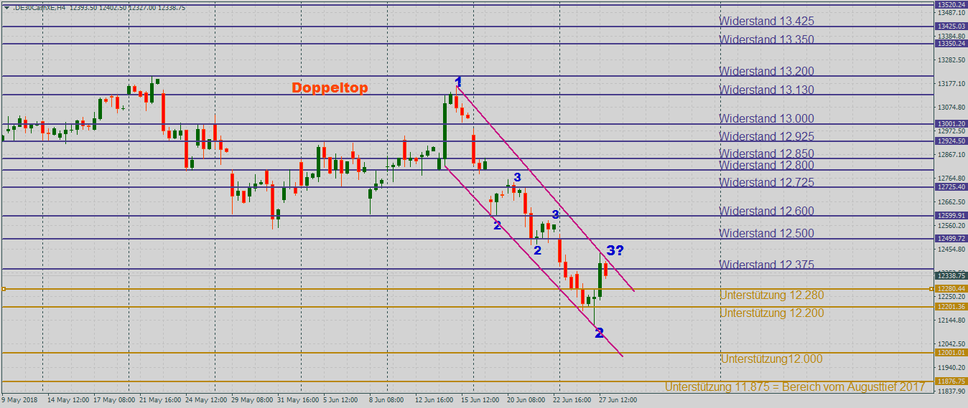Click the 12599.91 price tag on the axis
This screenshot has width=968, height=408.
(x=951, y=216)
